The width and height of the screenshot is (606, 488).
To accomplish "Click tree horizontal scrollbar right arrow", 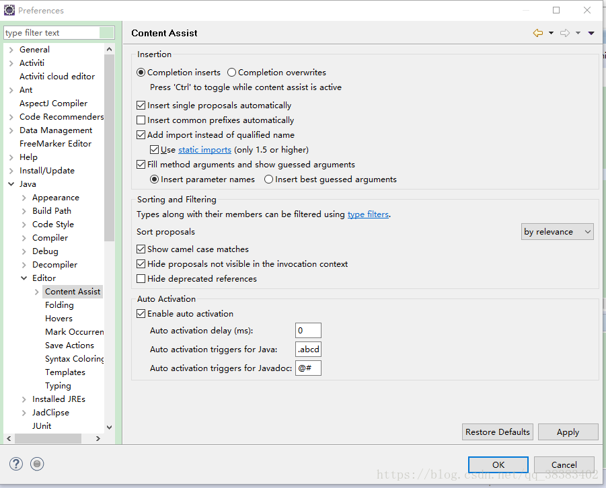I will click(x=98, y=438).
